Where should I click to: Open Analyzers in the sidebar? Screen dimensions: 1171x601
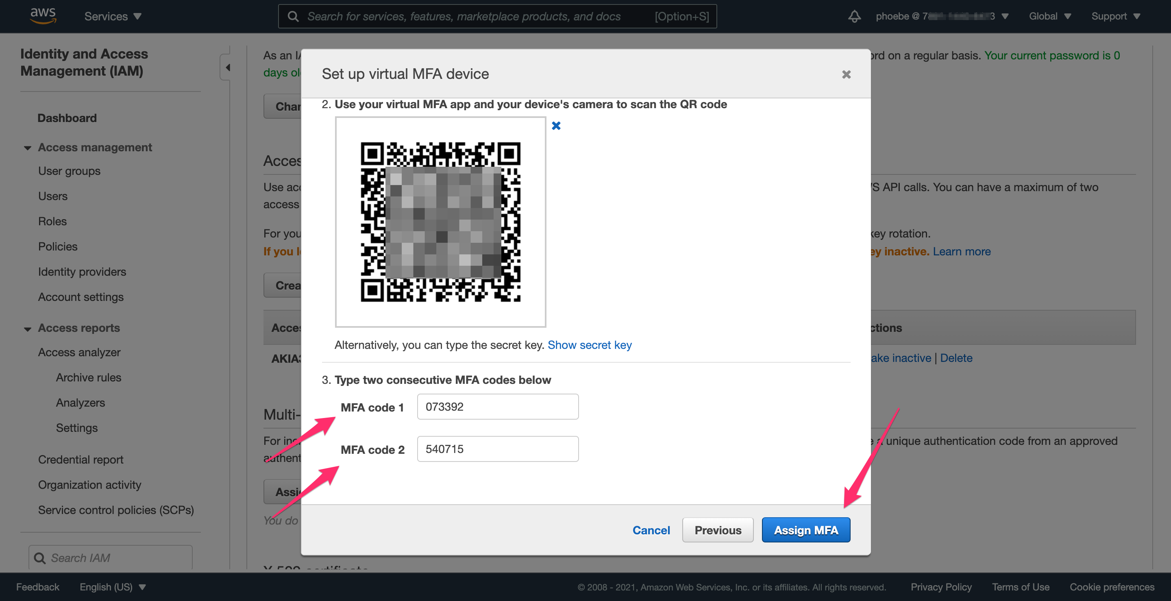point(80,402)
